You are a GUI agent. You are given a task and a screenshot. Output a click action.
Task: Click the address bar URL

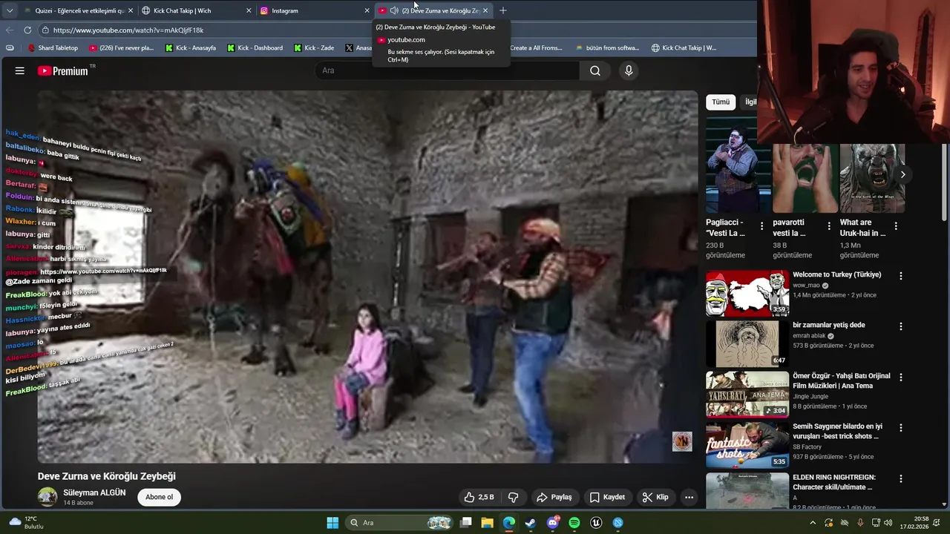pyautogui.click(x=128, y=30)
